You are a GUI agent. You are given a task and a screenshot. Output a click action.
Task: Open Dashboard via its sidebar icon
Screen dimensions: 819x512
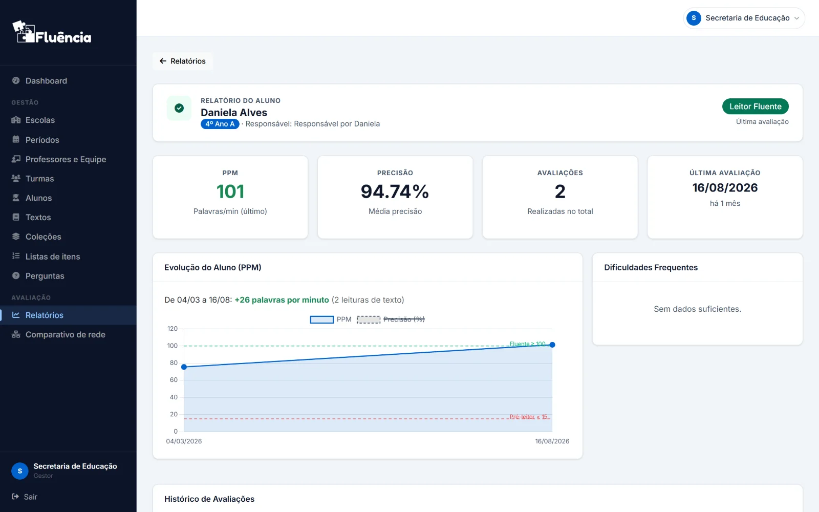[x=16, y=80]
